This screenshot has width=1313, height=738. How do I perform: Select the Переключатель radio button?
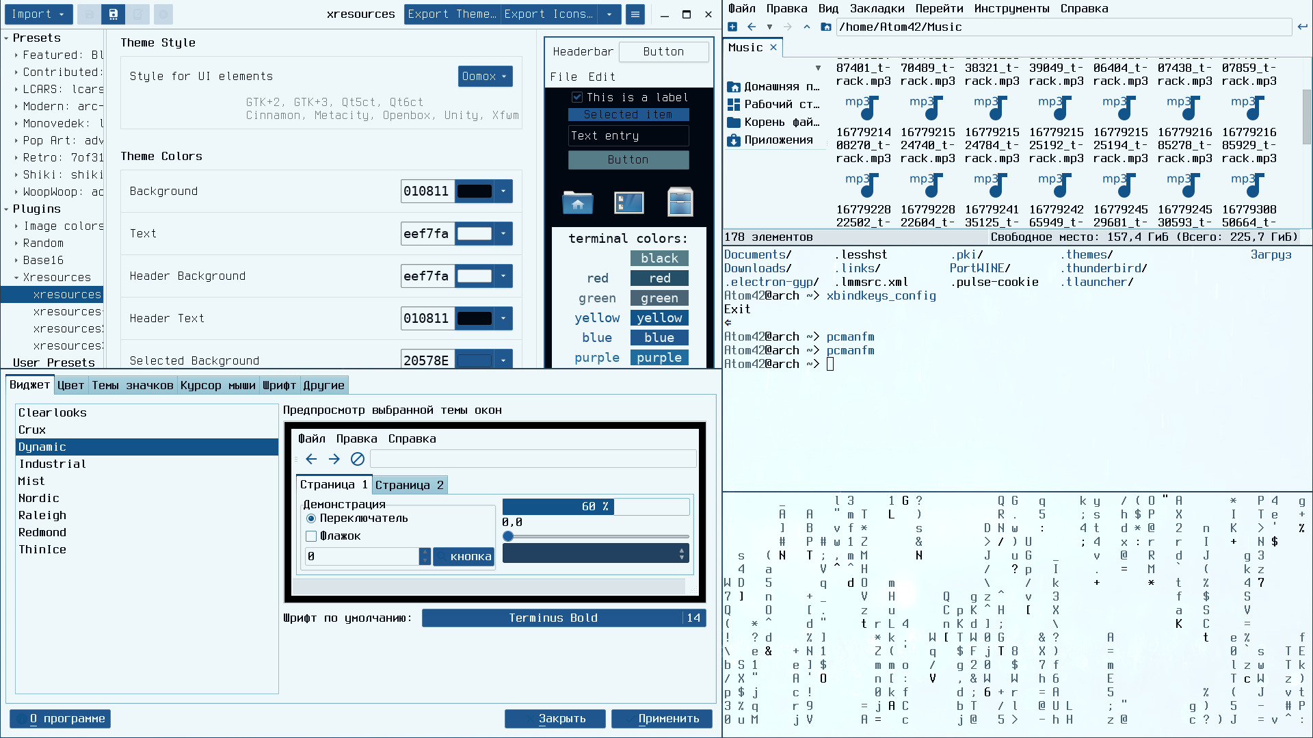coord(311,518)
